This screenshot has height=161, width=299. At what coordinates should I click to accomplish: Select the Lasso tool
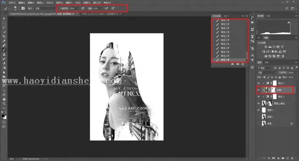pos(4,27)
